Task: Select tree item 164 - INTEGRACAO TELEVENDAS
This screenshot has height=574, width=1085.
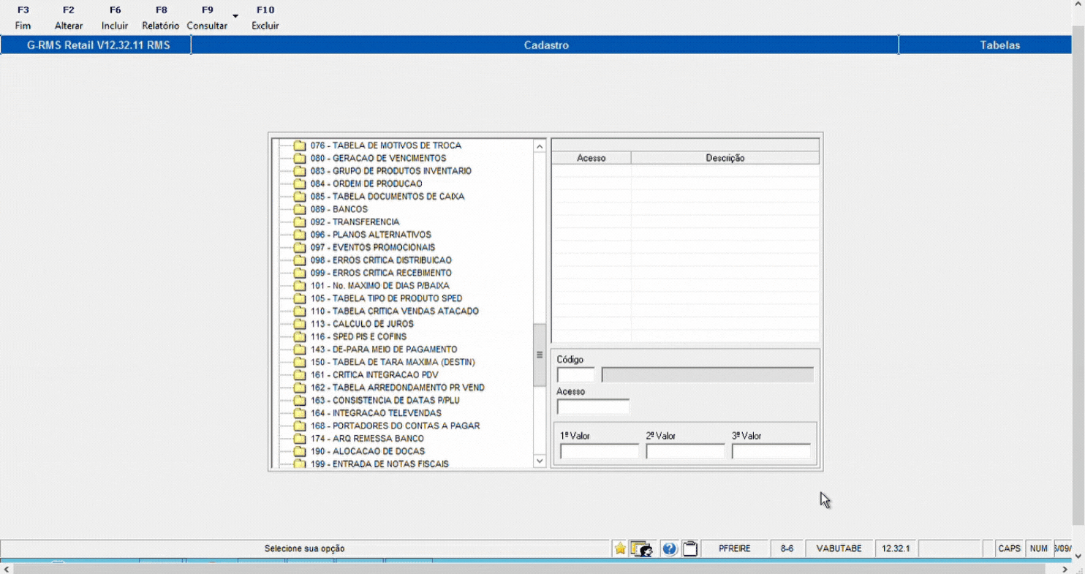Action: pos(376,413)
